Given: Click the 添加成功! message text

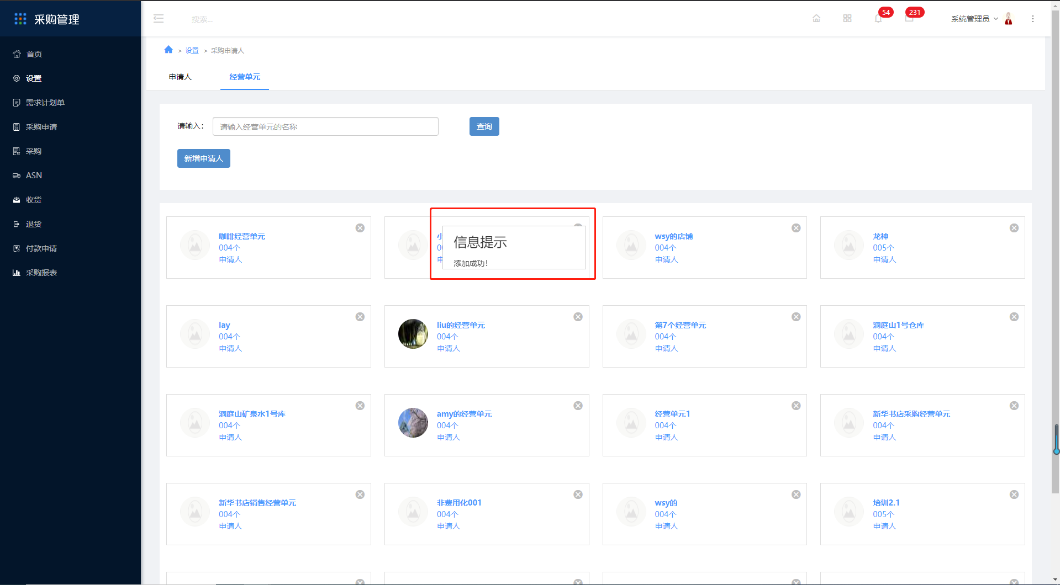Looking at the screenshot, I should [x=471, y=263].
